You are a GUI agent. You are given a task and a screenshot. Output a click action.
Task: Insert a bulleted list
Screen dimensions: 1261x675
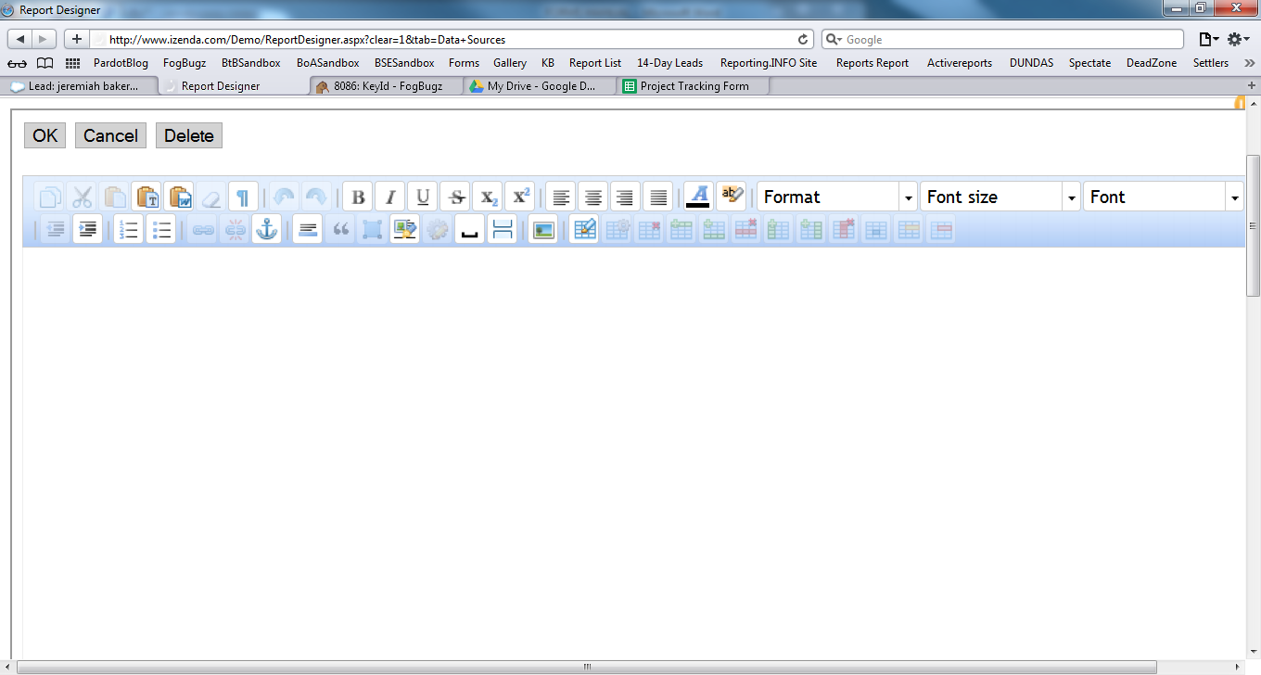pos(160,229)
